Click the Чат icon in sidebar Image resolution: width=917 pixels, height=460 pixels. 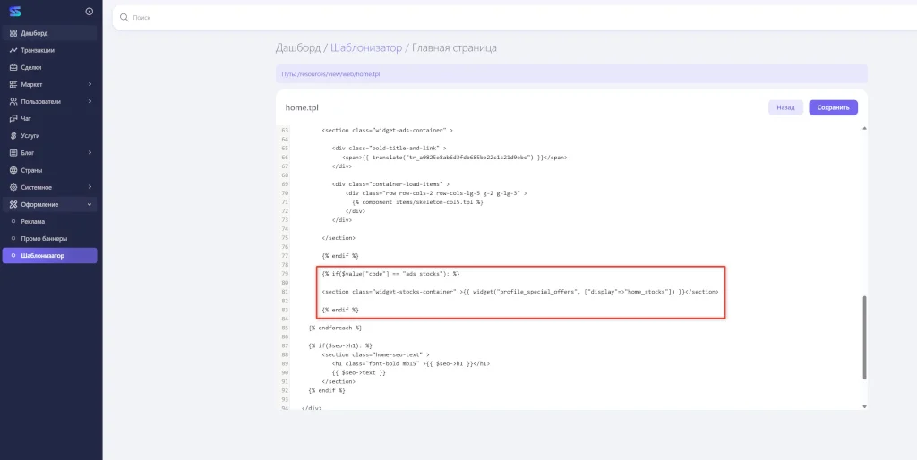pyautogui.click(x=13, y=118)
